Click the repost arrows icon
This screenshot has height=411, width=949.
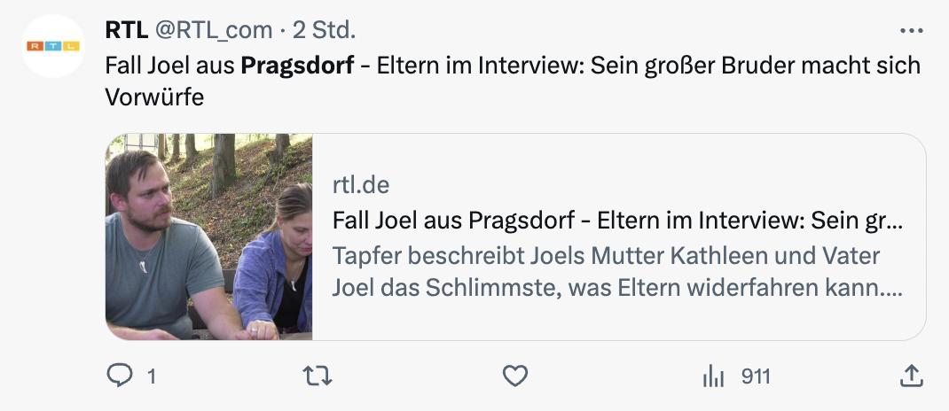(318, 376)
